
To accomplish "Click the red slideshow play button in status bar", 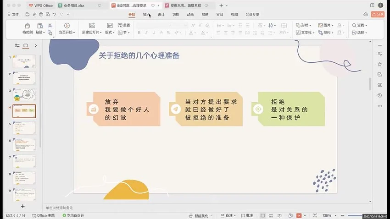I will pos(299,215).
